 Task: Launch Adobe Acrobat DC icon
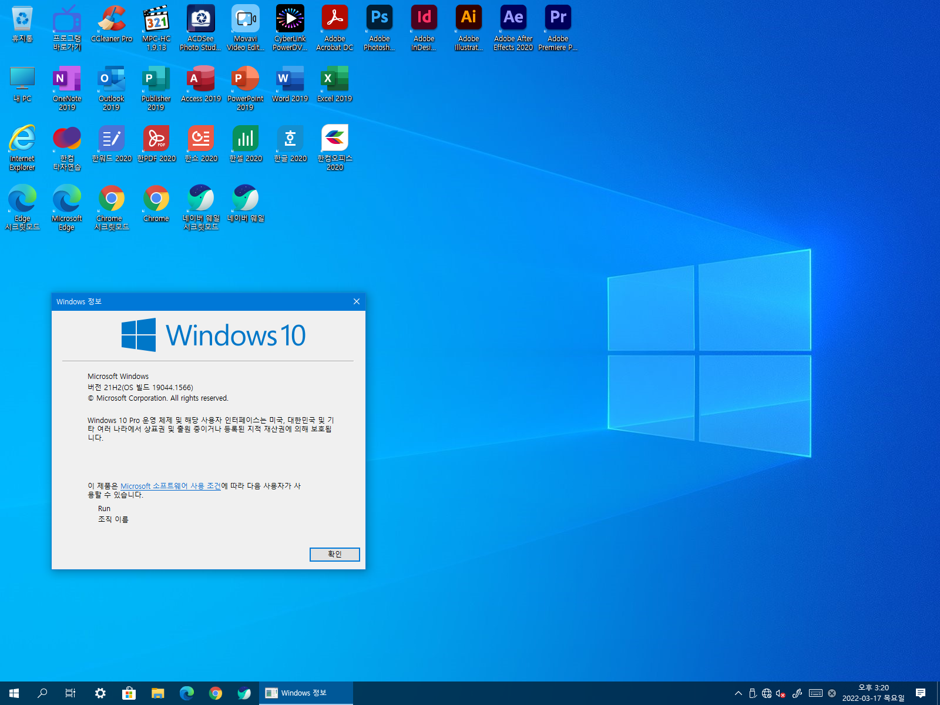click(335, 28)
